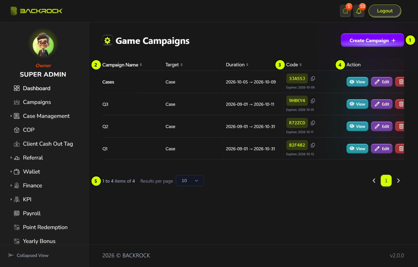Open the chat messages icon
This screenshot has height=267, width=418.
point(345,11)
